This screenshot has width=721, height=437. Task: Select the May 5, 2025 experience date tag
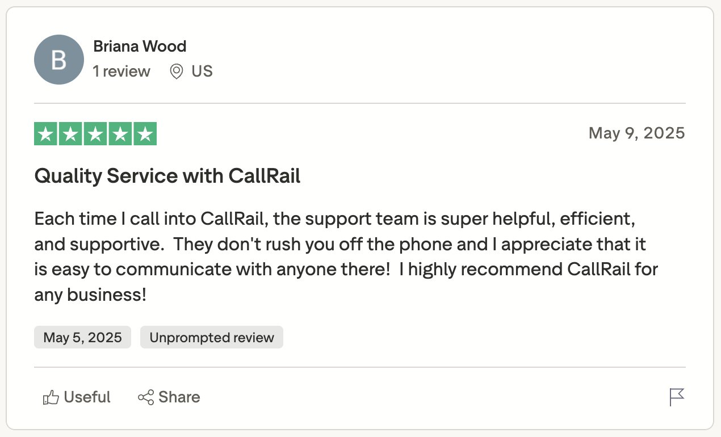tap(82, 337)
